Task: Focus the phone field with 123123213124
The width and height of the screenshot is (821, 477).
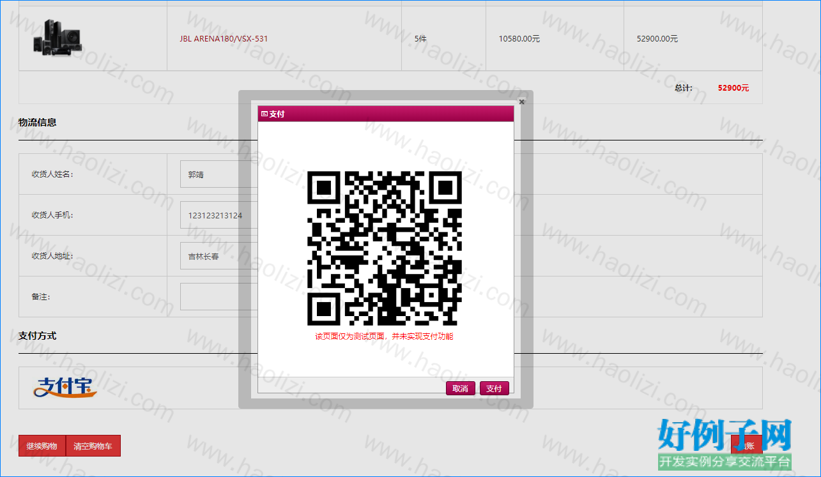Action: 219,215
